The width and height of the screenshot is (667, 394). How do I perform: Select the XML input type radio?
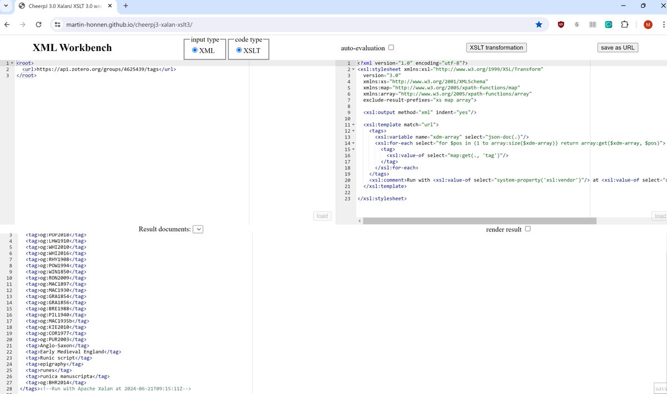click(x=195, y=50)
